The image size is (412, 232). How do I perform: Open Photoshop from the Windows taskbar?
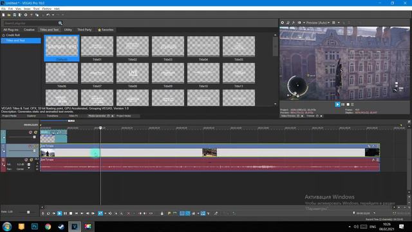34,226
